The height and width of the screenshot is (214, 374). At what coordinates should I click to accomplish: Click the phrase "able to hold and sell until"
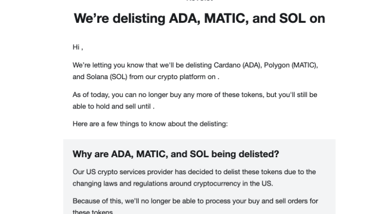112,107
